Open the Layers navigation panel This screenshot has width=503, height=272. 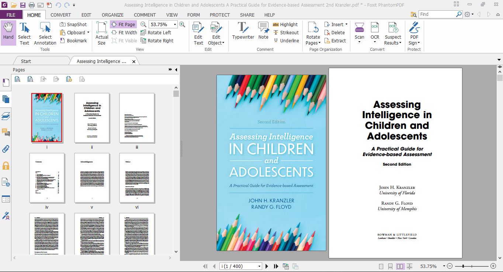pyautogui.click(x=6, y=116)
